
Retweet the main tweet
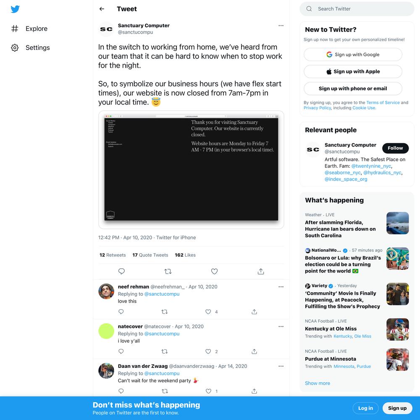click(x=168, y=271)
